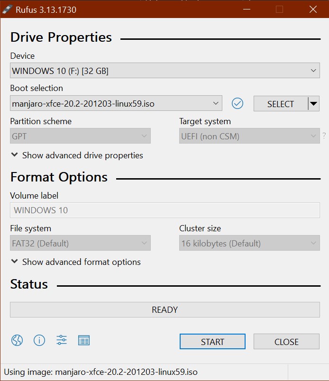Click the 'Target system' label
The width and height of the screenshot is (329, 381).
pos(205,121)
